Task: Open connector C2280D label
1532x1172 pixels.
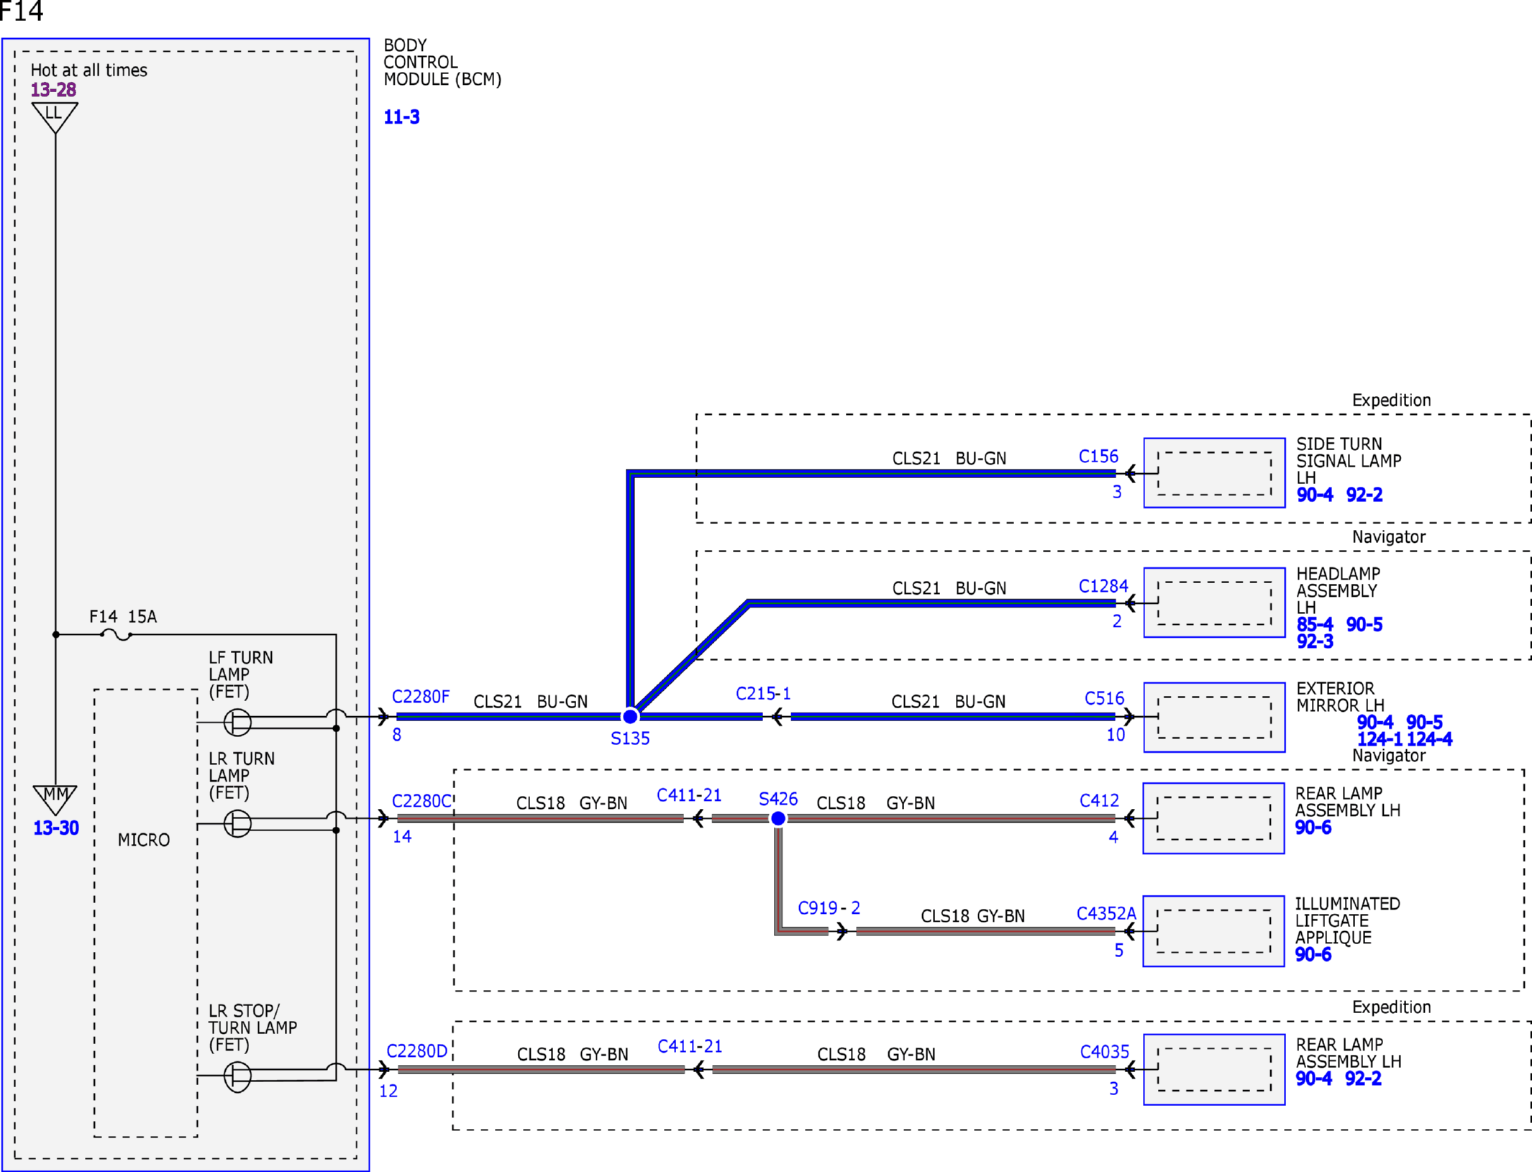Action: [417, 1051]
